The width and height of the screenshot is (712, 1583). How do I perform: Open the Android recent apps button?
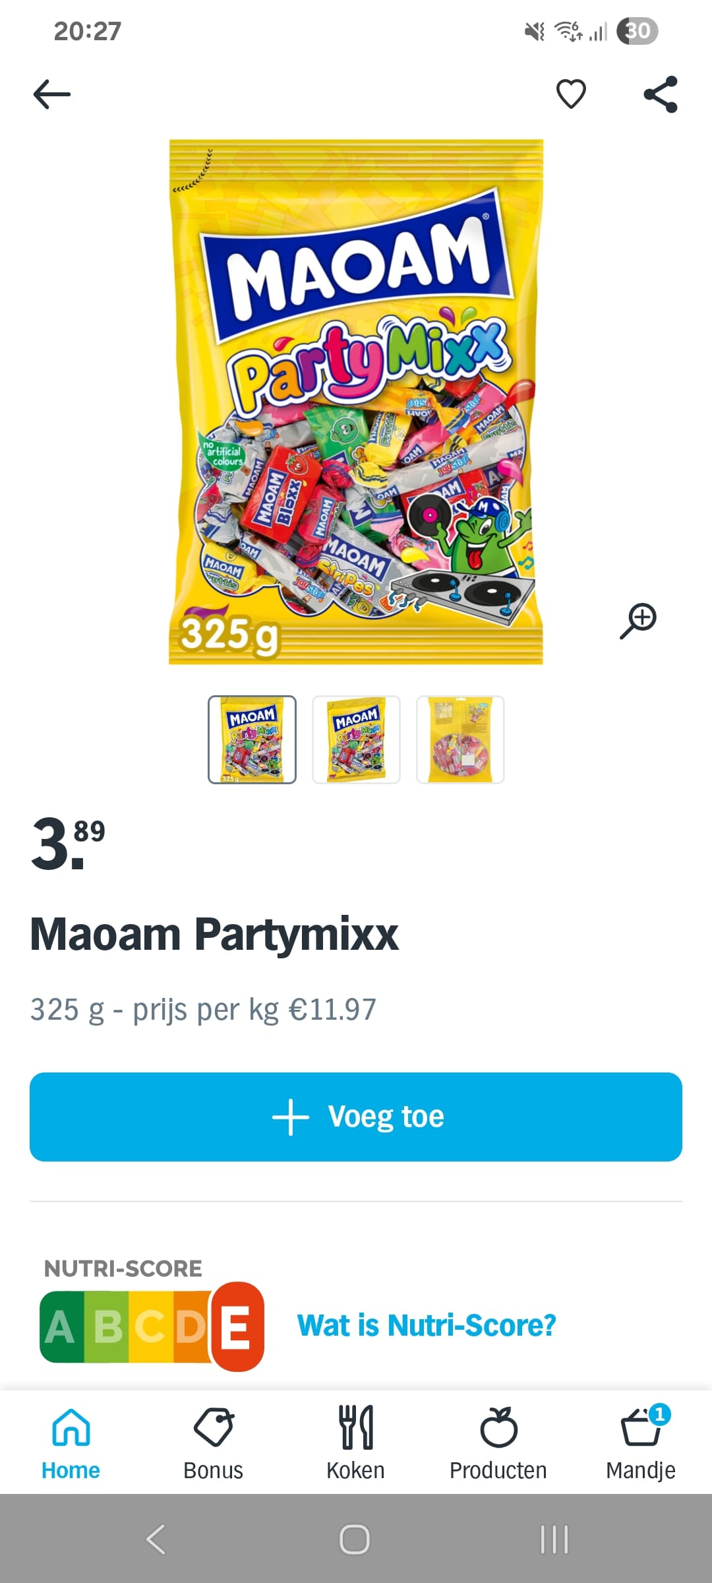click(554, 1539)
